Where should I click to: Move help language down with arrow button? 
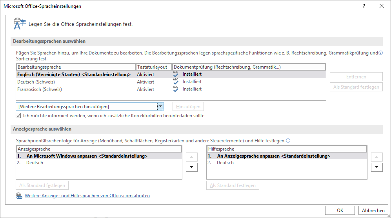(x=376, y=167)
